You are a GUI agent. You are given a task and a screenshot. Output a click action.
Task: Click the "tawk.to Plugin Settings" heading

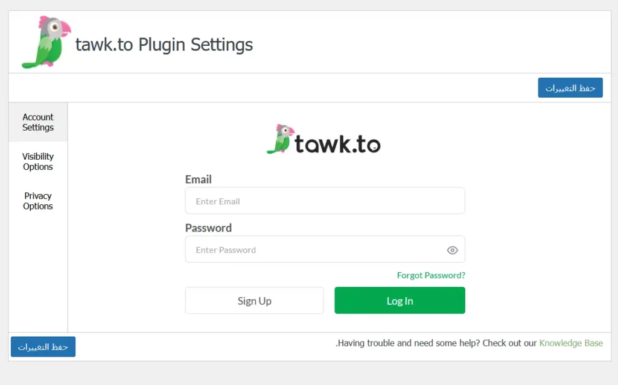(164, 45)
